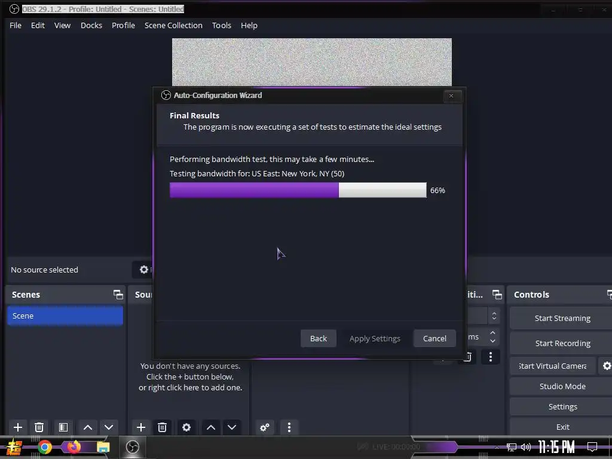This screenshot has width=612, height=459.
Task: Float the Scene Transitions dock popout icon
Action: (497, 295)
